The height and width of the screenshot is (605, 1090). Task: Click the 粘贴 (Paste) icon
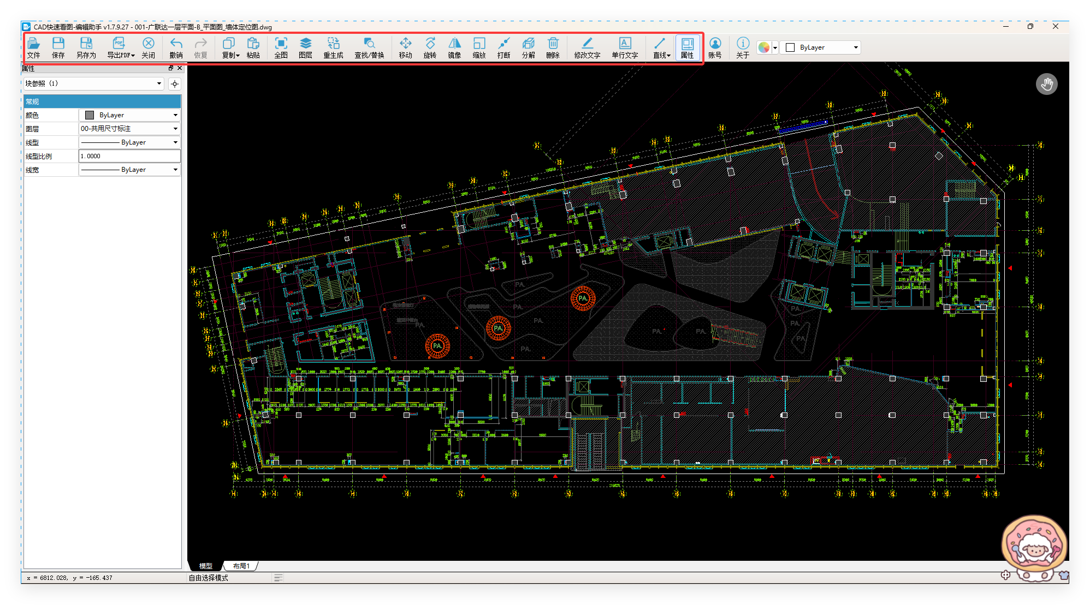click(253, 47)
